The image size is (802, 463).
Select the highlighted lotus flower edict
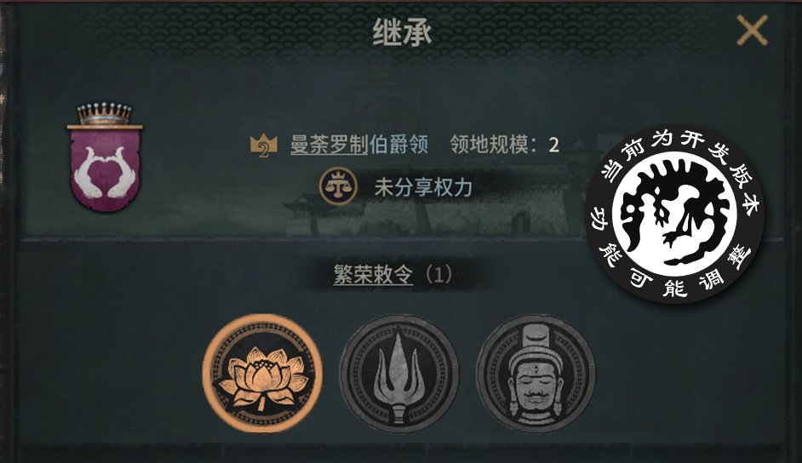(x=262, y=373)
